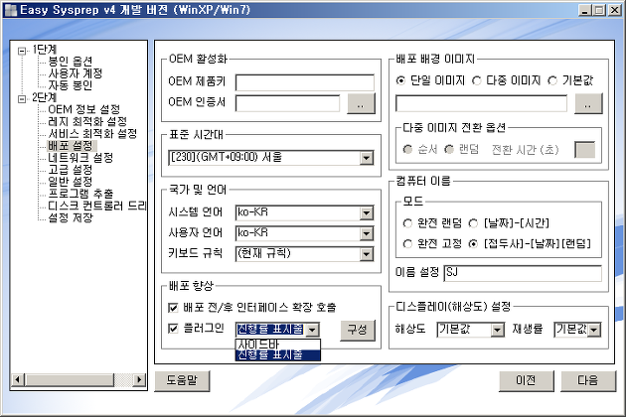Select [날짜]-[시간] name mode
Image resolution: width=626 pixels, height=417 pixels.
(x=473, y=223)
